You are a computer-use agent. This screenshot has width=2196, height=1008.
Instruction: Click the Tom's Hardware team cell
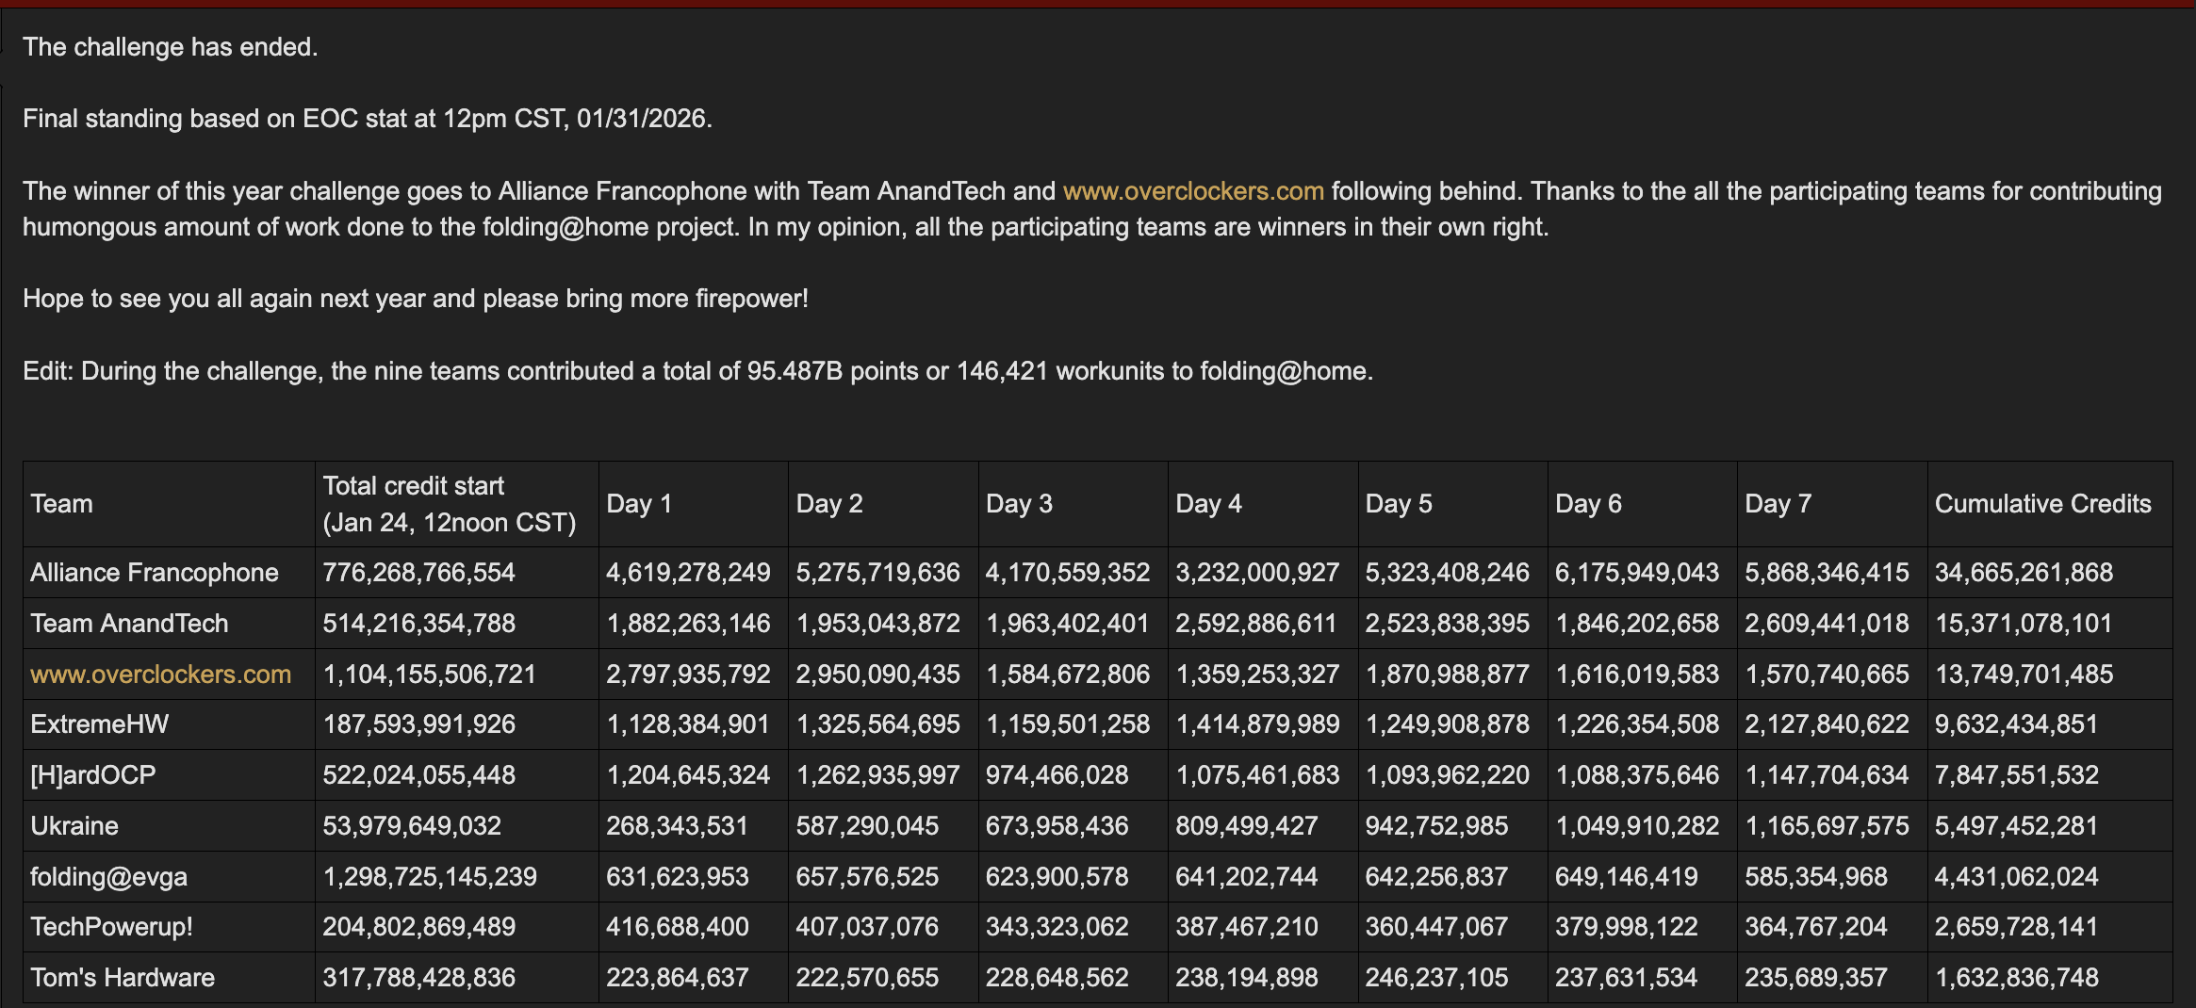click(x=122, y=978)
